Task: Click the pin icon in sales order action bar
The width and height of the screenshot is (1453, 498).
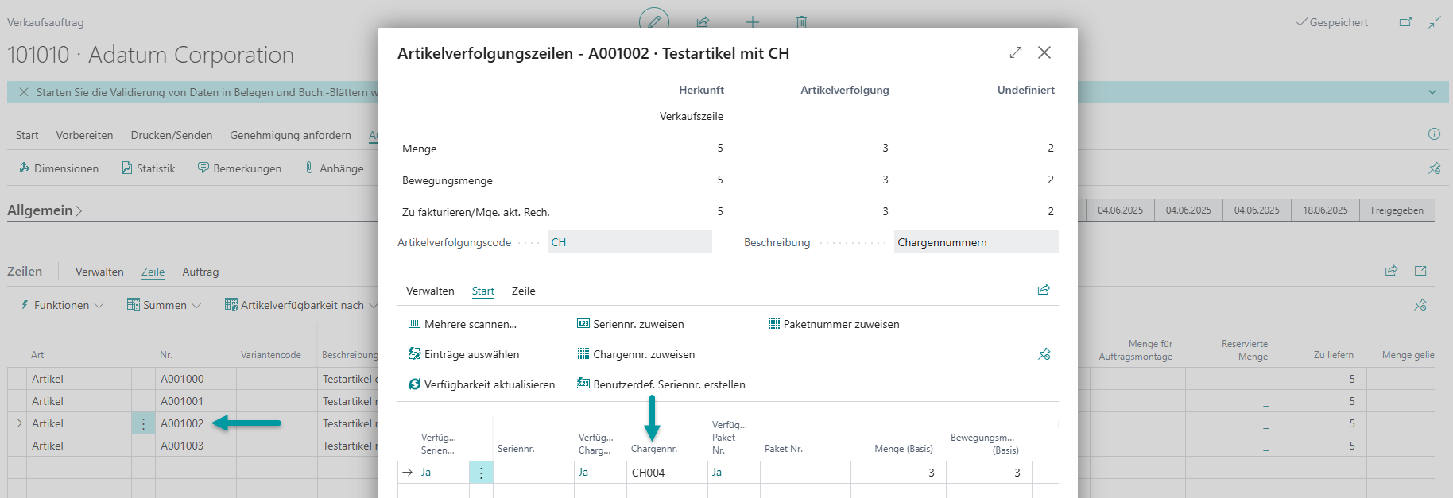Action: [x=1434, y=168]
